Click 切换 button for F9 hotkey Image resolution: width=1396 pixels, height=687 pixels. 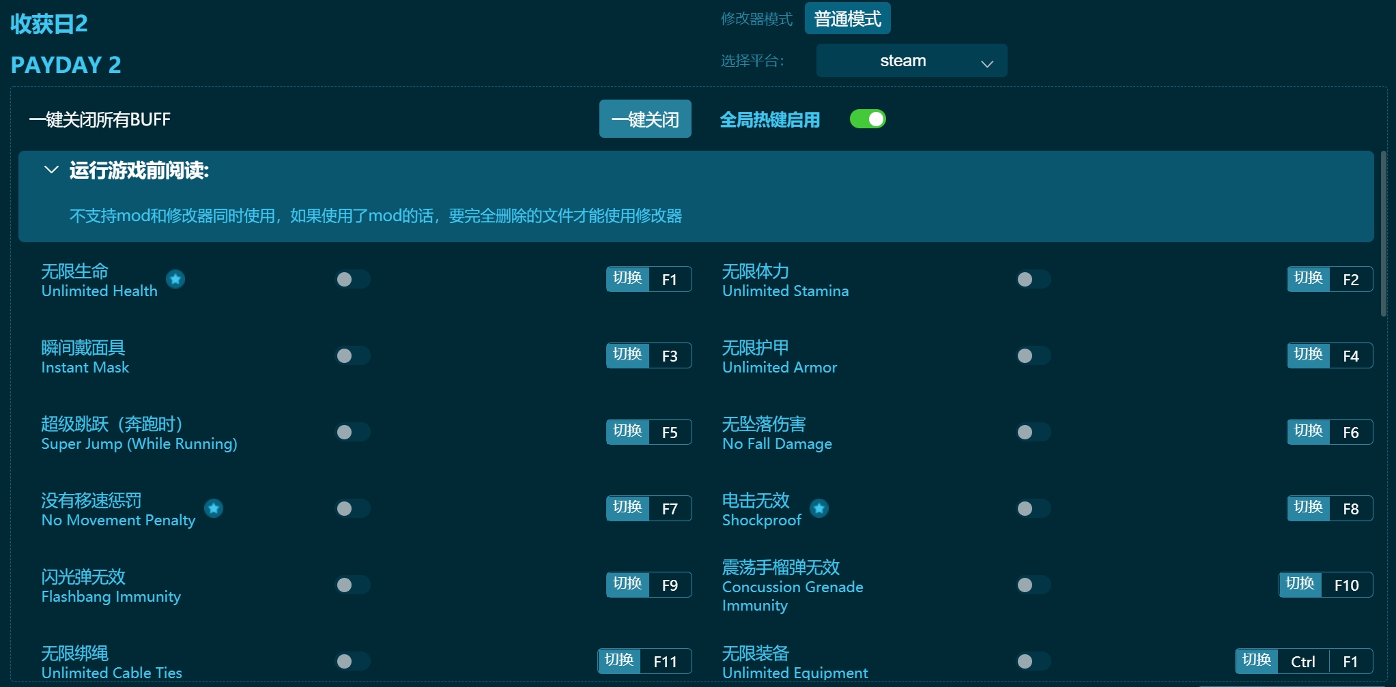coord(627,585)
